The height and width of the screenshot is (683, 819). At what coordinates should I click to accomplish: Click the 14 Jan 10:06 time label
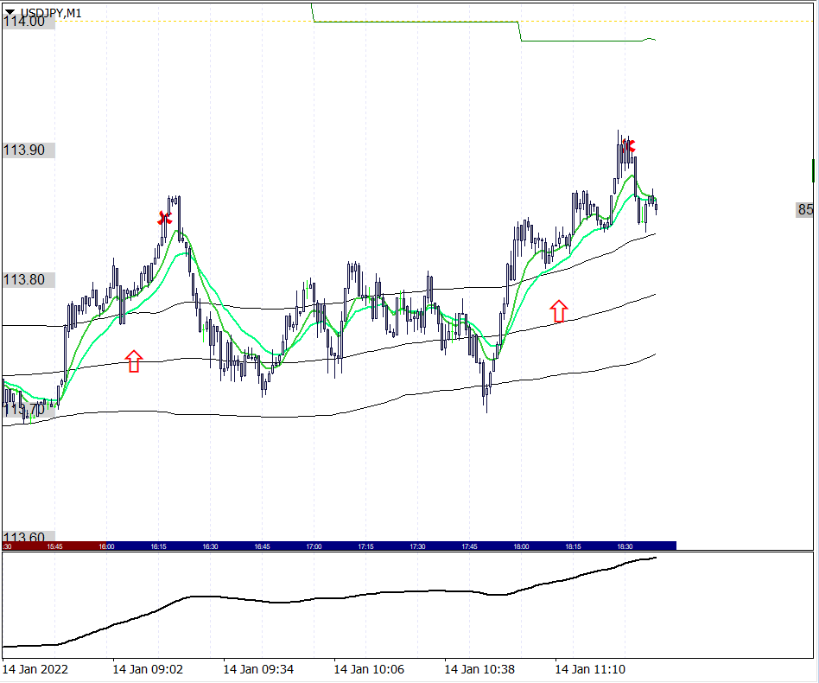point(369,669)
